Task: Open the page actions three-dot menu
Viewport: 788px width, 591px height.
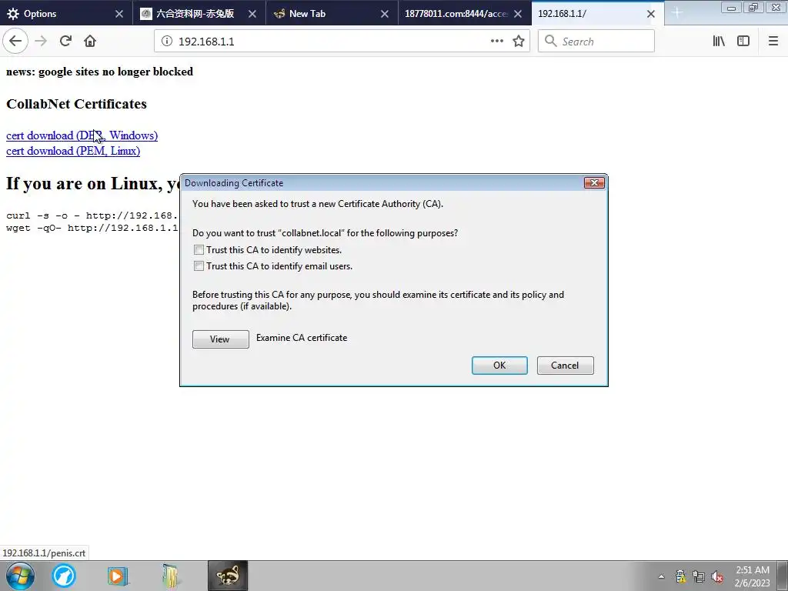Action: tap(496, 42)
